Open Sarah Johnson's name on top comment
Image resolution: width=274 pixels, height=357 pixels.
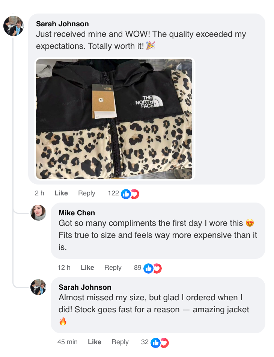[x=62, y=24]
